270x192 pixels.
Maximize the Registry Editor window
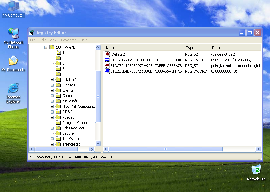[250, 32]
